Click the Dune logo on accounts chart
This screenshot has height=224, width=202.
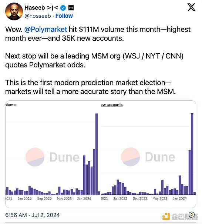[148, 157]
